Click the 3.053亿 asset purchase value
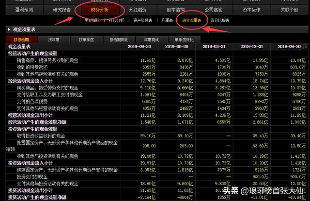The width and height of the screenshot is (310, 201). tap(148, 170)
